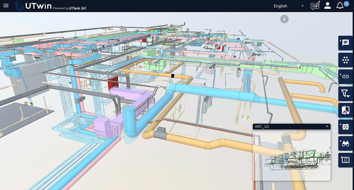Open the notes and annotations editor icon
The width and height of the screenshot is (354, 190).
[x=315, y=6]
